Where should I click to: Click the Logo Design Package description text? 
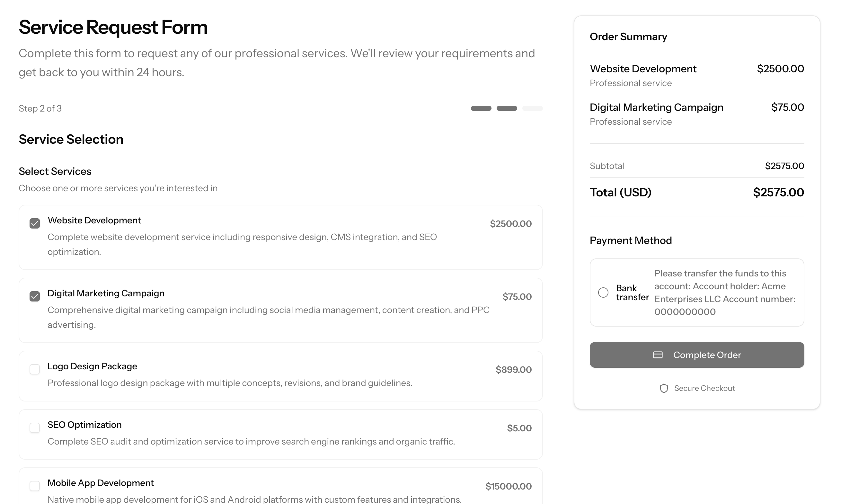pos(230,383)
